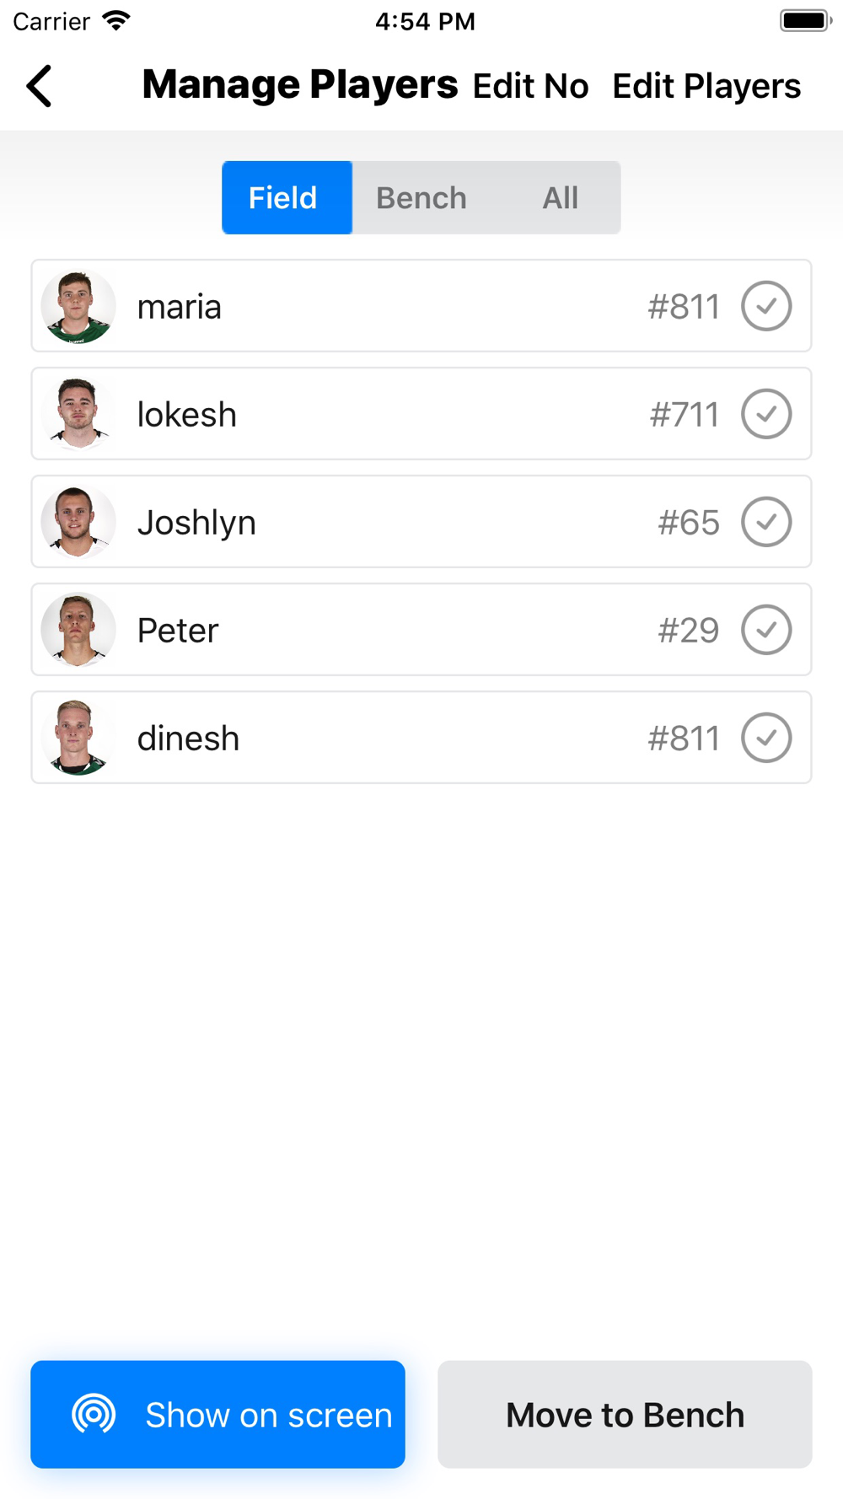This screenshot has height=1499, width=843.
Task: Switch to the Bench tab
Action: pyautogui.click(x=421, y=198)
